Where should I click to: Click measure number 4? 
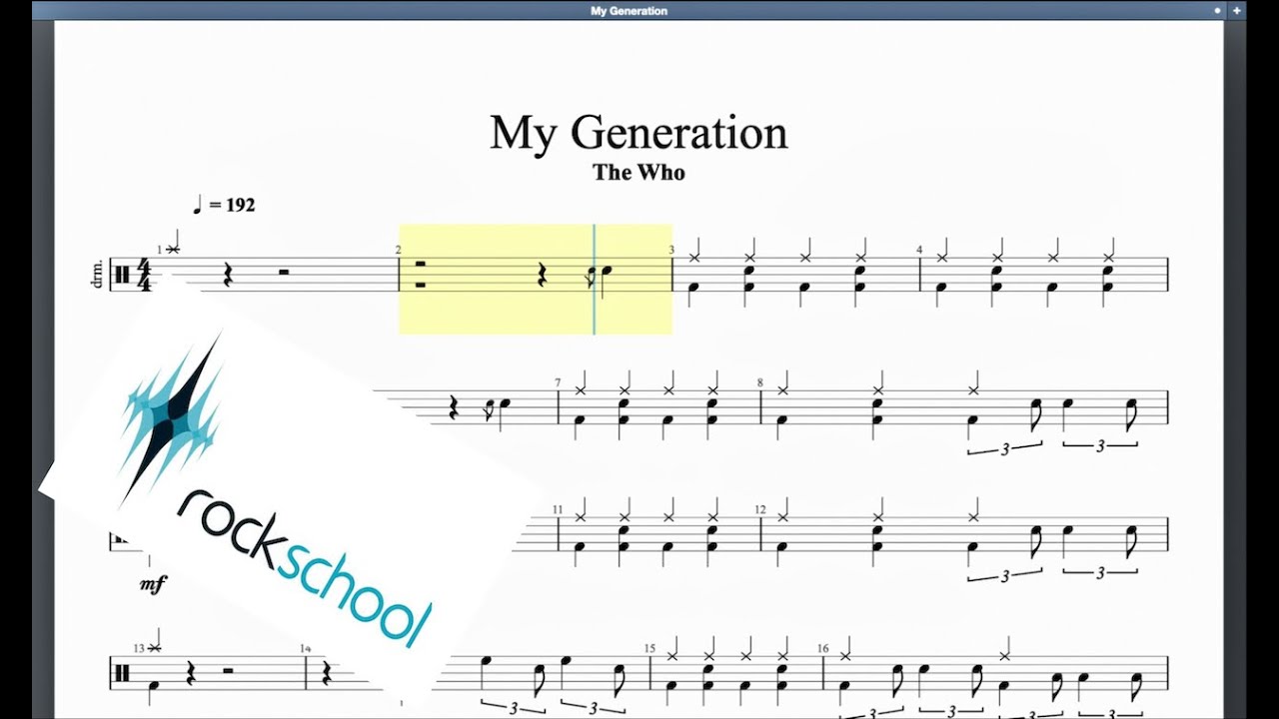point(920,250)
